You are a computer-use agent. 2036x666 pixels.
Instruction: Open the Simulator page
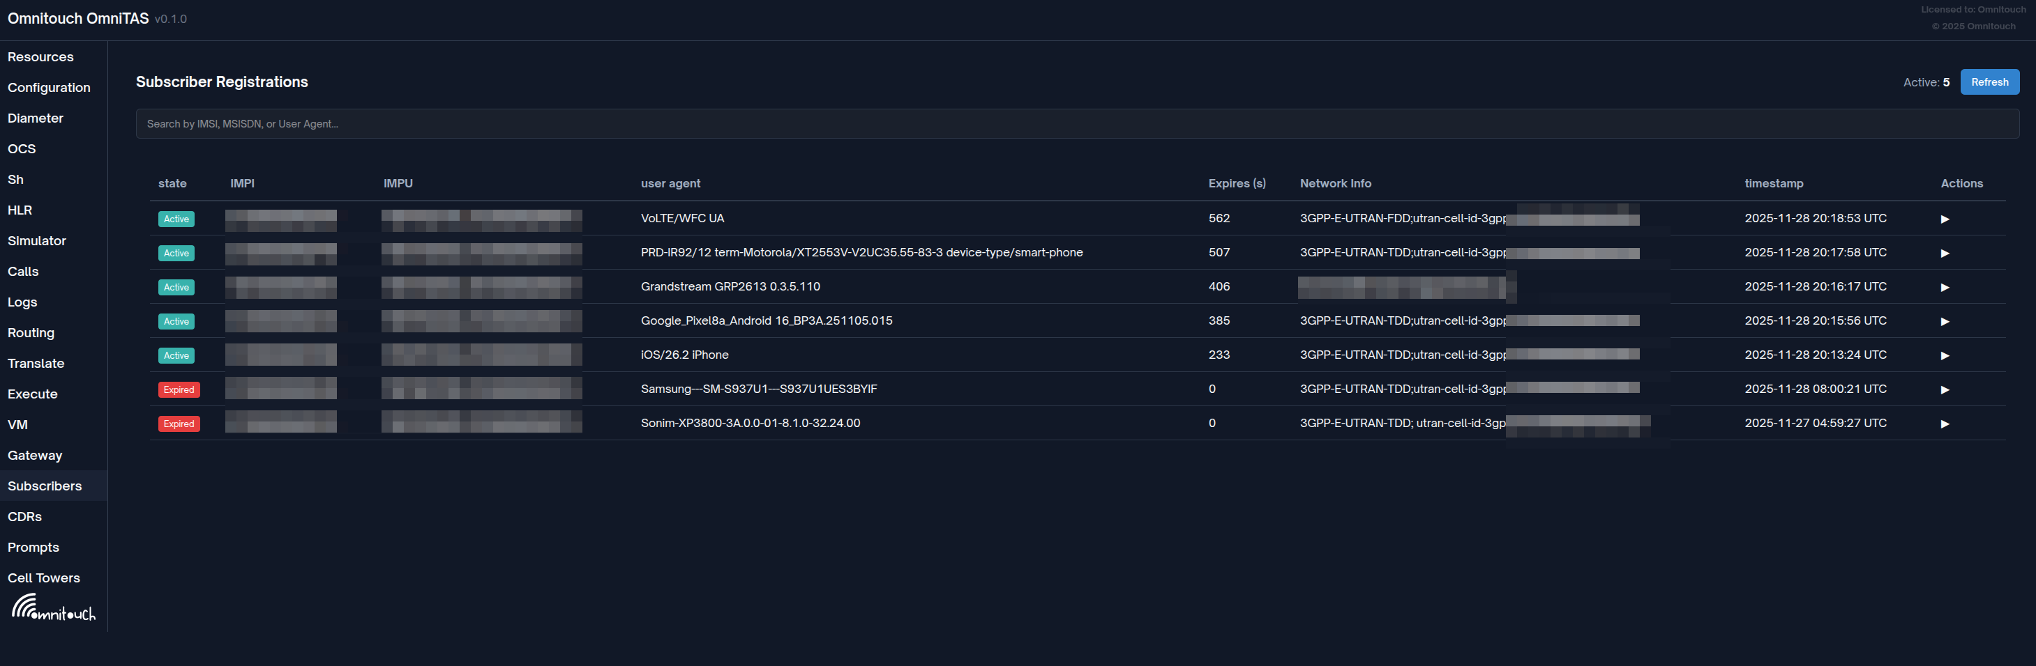(x=36, y=240)
